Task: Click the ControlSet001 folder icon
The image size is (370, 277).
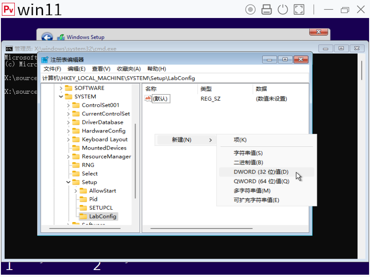Action: click(x=76, y=105)
